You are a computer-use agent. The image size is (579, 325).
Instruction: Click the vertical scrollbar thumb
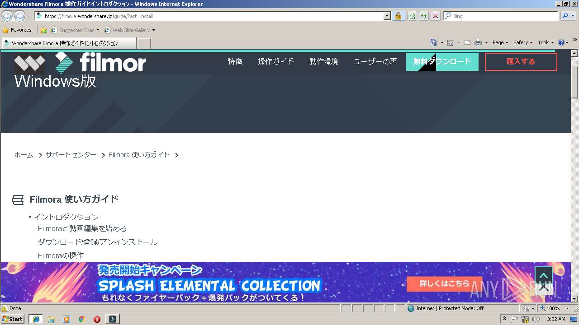click(574, 82)
